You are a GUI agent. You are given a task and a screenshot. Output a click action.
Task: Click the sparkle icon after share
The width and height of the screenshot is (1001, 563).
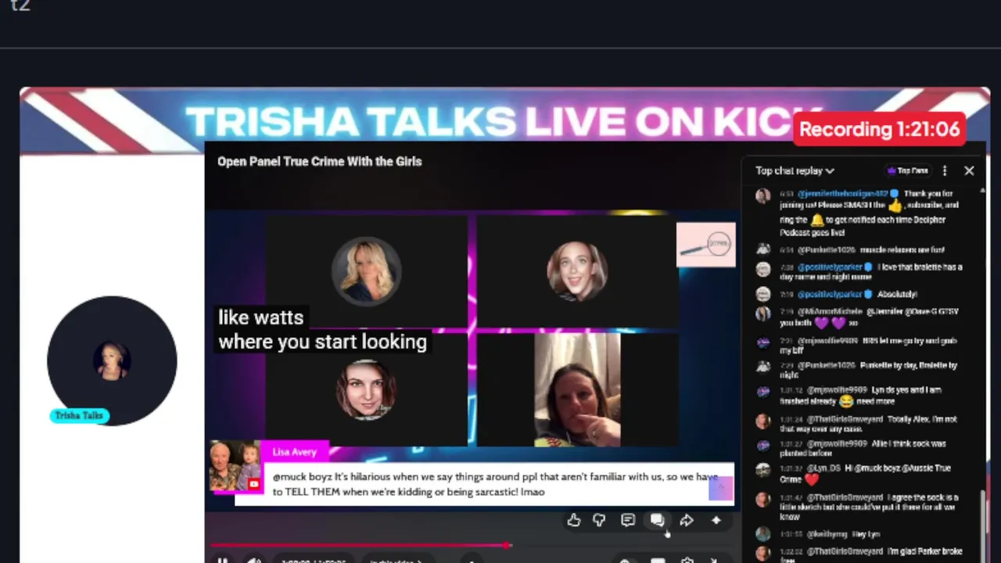coord(716,520)
